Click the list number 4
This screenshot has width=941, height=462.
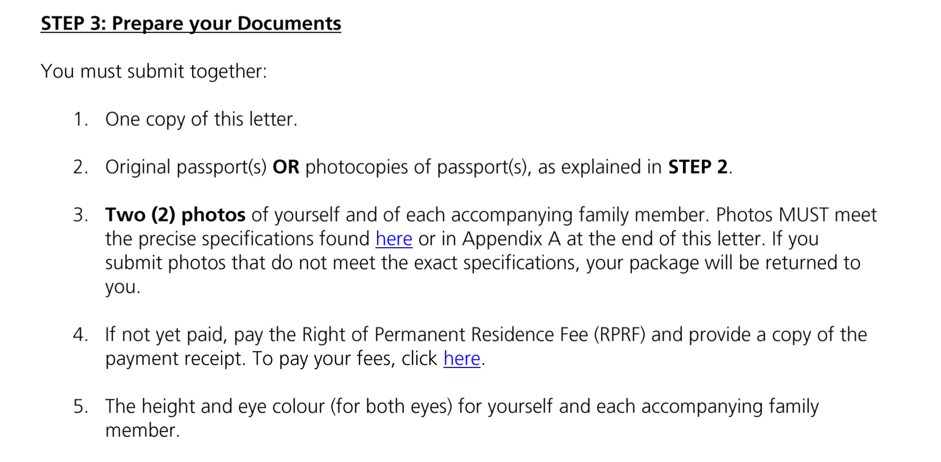coord(81,335)
